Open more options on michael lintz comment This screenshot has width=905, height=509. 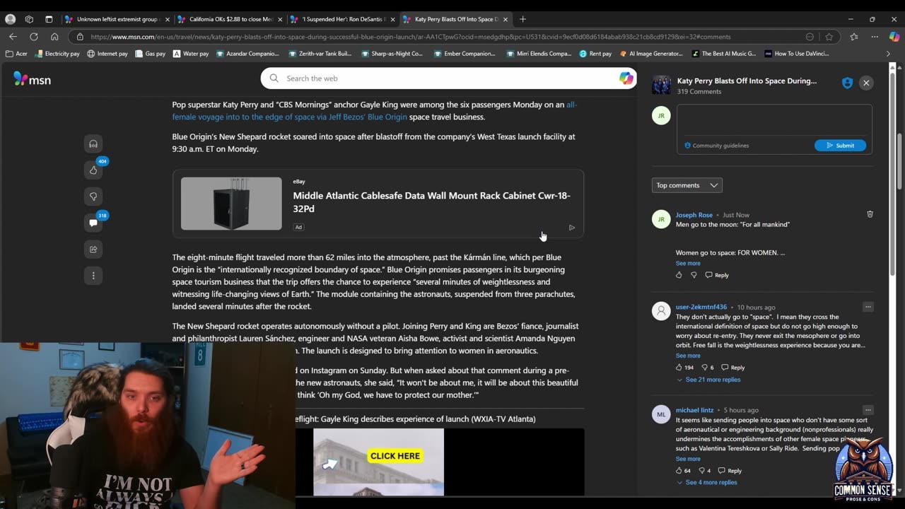868,410
